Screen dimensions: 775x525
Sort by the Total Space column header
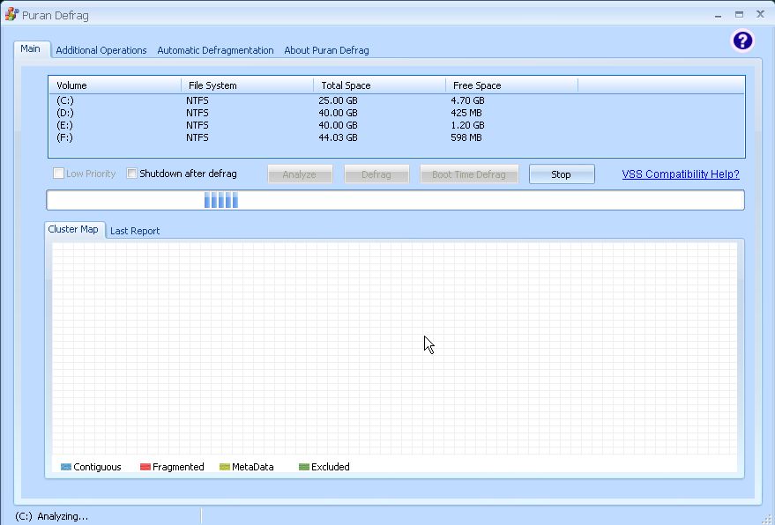pyautogui.click(x=380, y=85)
